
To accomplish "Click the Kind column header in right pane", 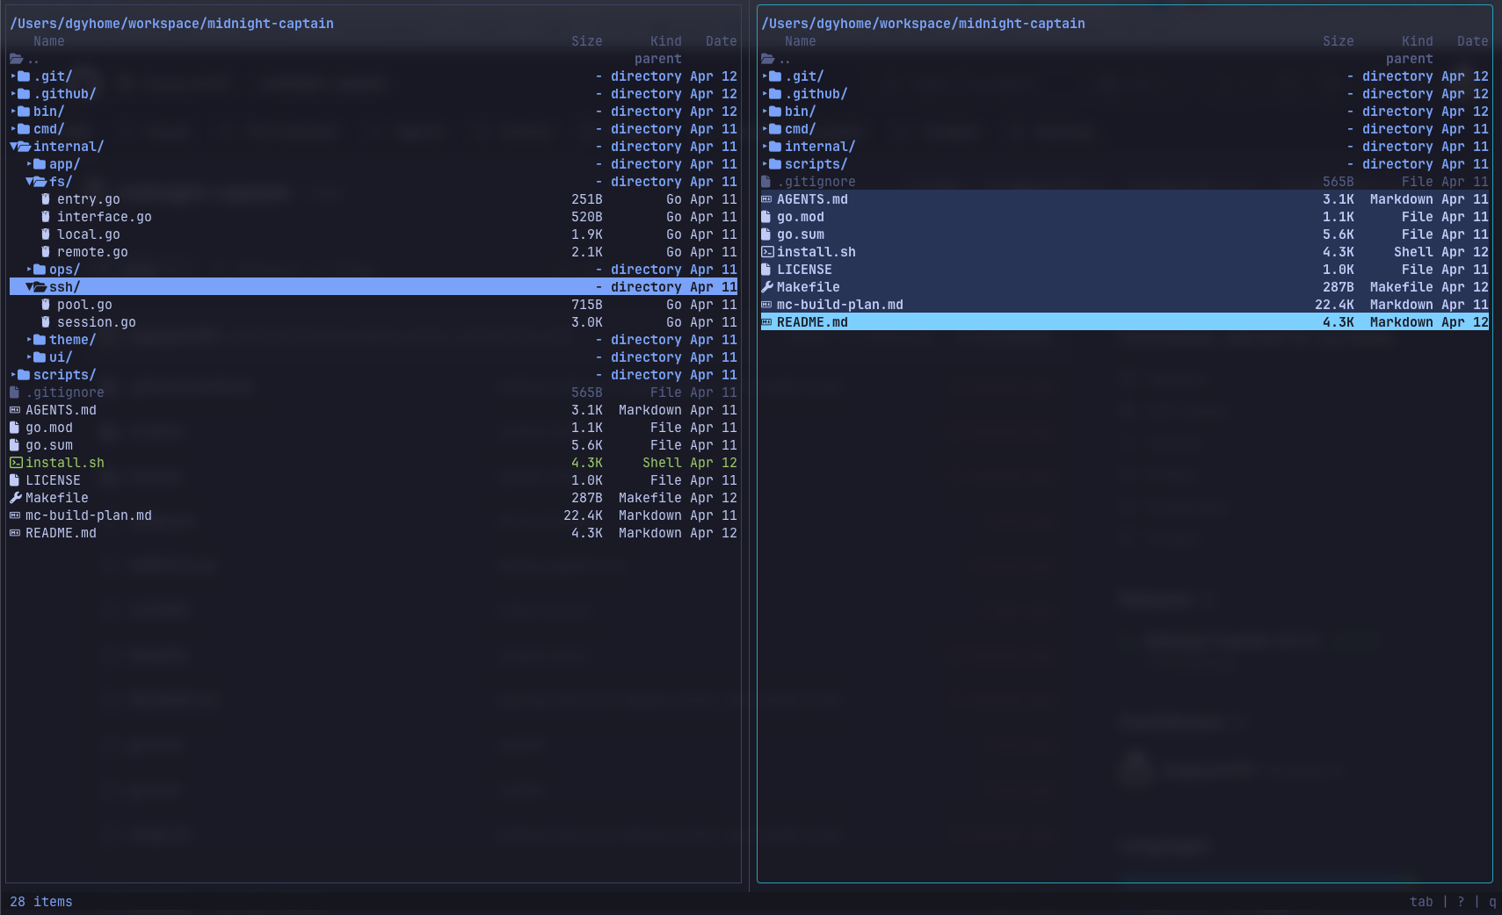I will click(1417, 41).
